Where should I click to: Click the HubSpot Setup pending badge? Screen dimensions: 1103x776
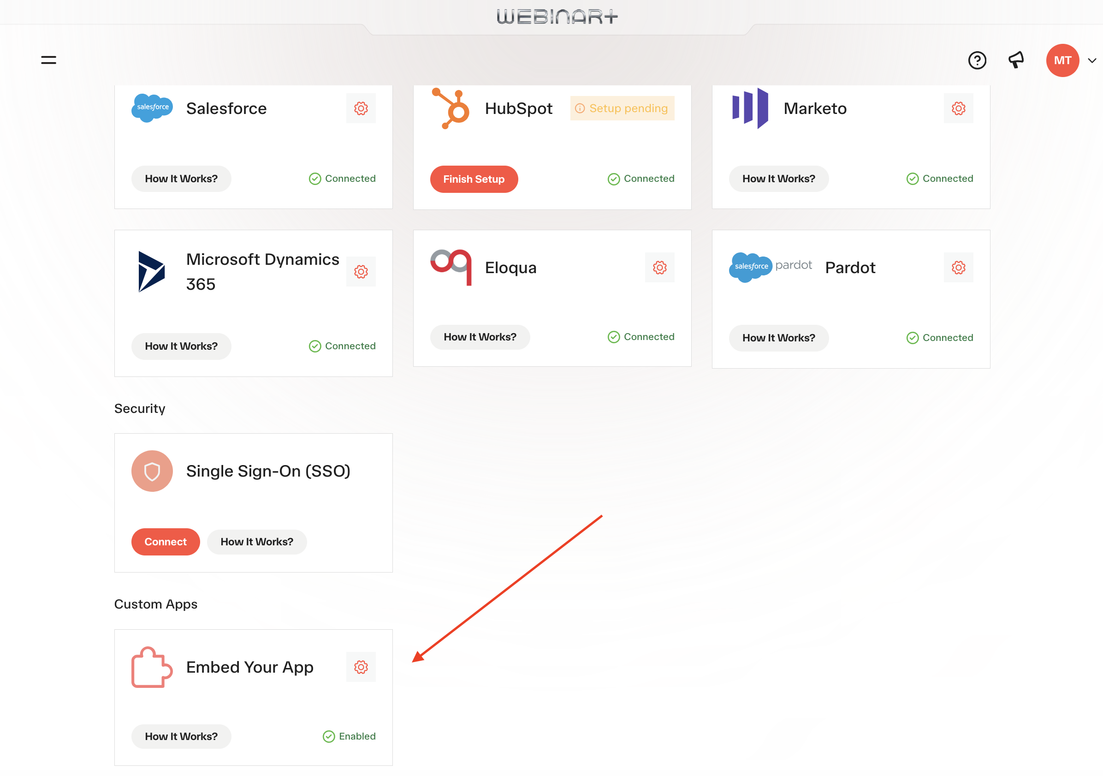coord(622,108)
